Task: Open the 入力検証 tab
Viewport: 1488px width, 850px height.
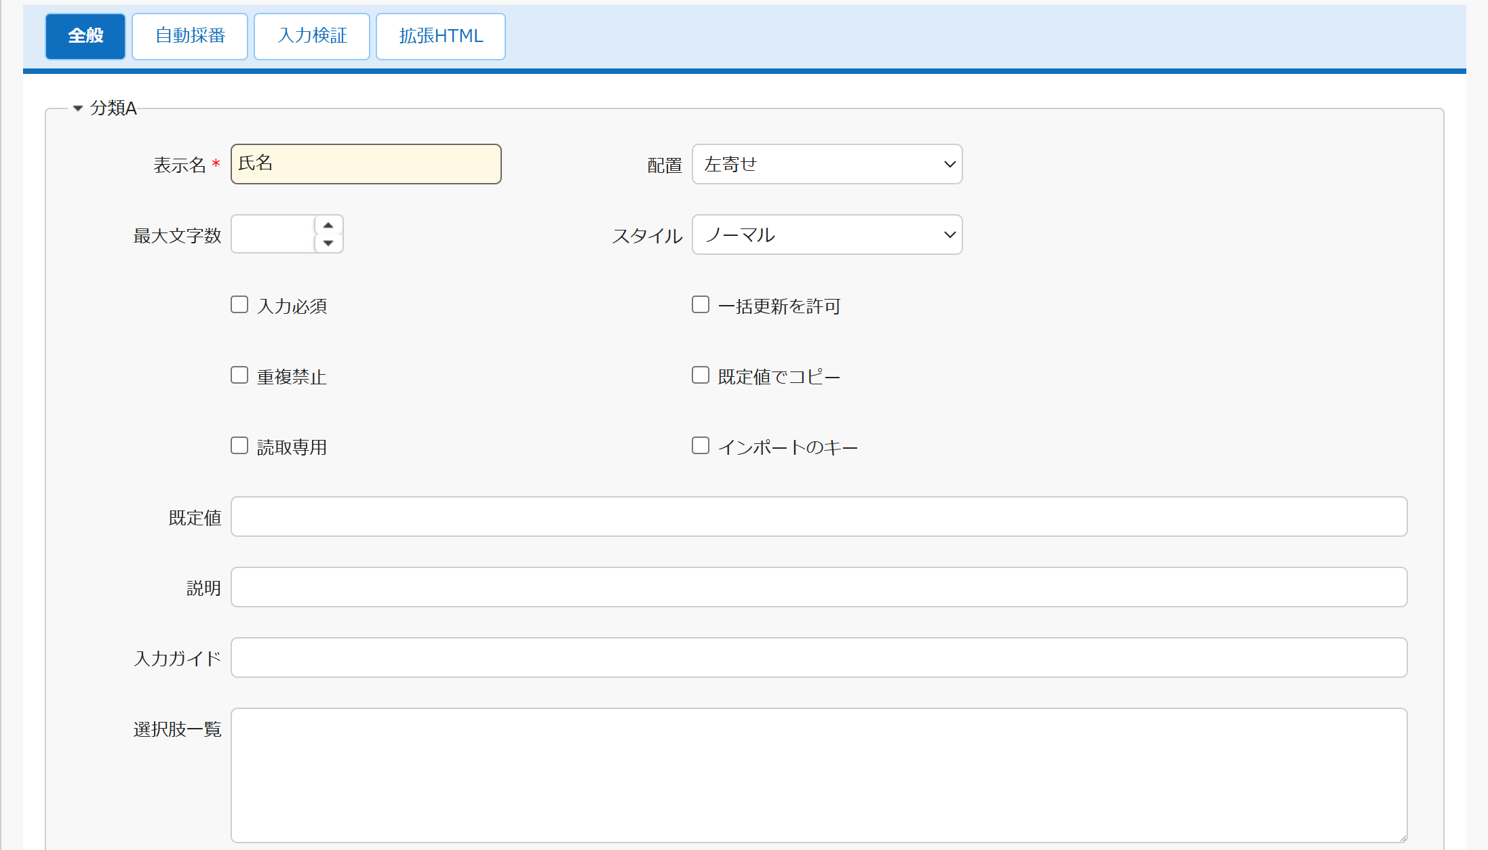Action: pos(312,36)
